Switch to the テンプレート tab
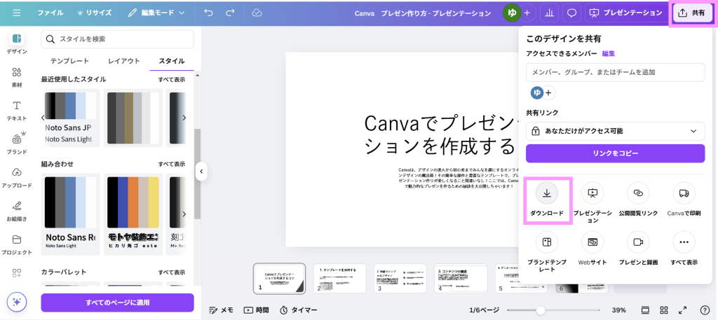The height and width of the screenshot is (320, 718). [x=69, y=61]
